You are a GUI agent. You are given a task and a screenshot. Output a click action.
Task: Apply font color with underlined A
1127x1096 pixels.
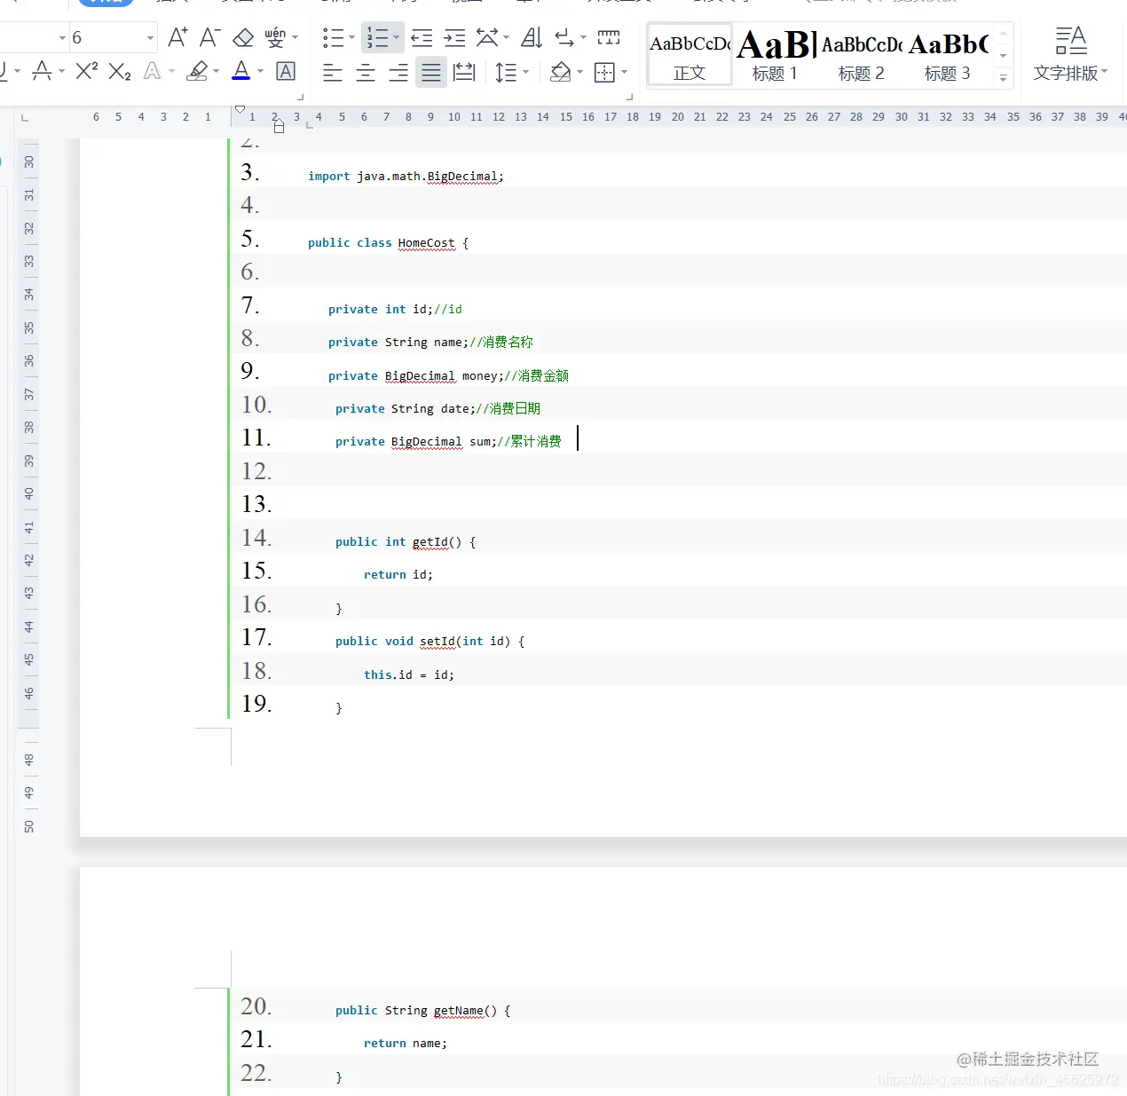click(x=241, y=71)
